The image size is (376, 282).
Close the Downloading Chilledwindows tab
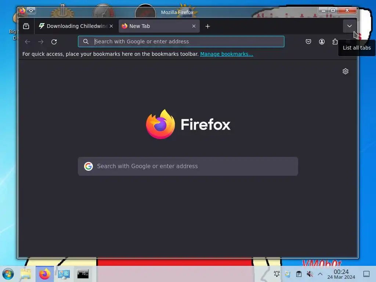(111, 26)
